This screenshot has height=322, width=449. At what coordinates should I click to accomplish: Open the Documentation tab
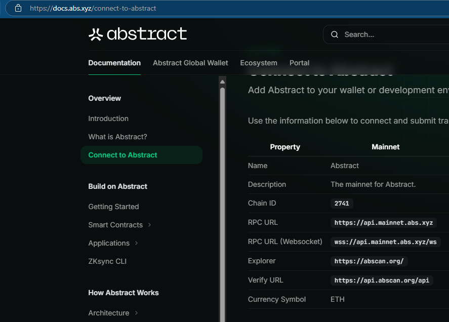point(114,63)
